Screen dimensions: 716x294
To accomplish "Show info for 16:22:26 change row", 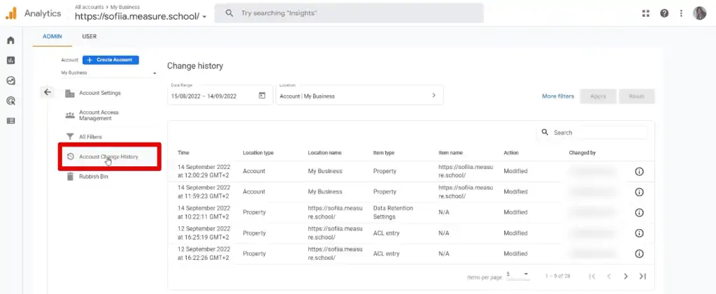I will (639, 253).
